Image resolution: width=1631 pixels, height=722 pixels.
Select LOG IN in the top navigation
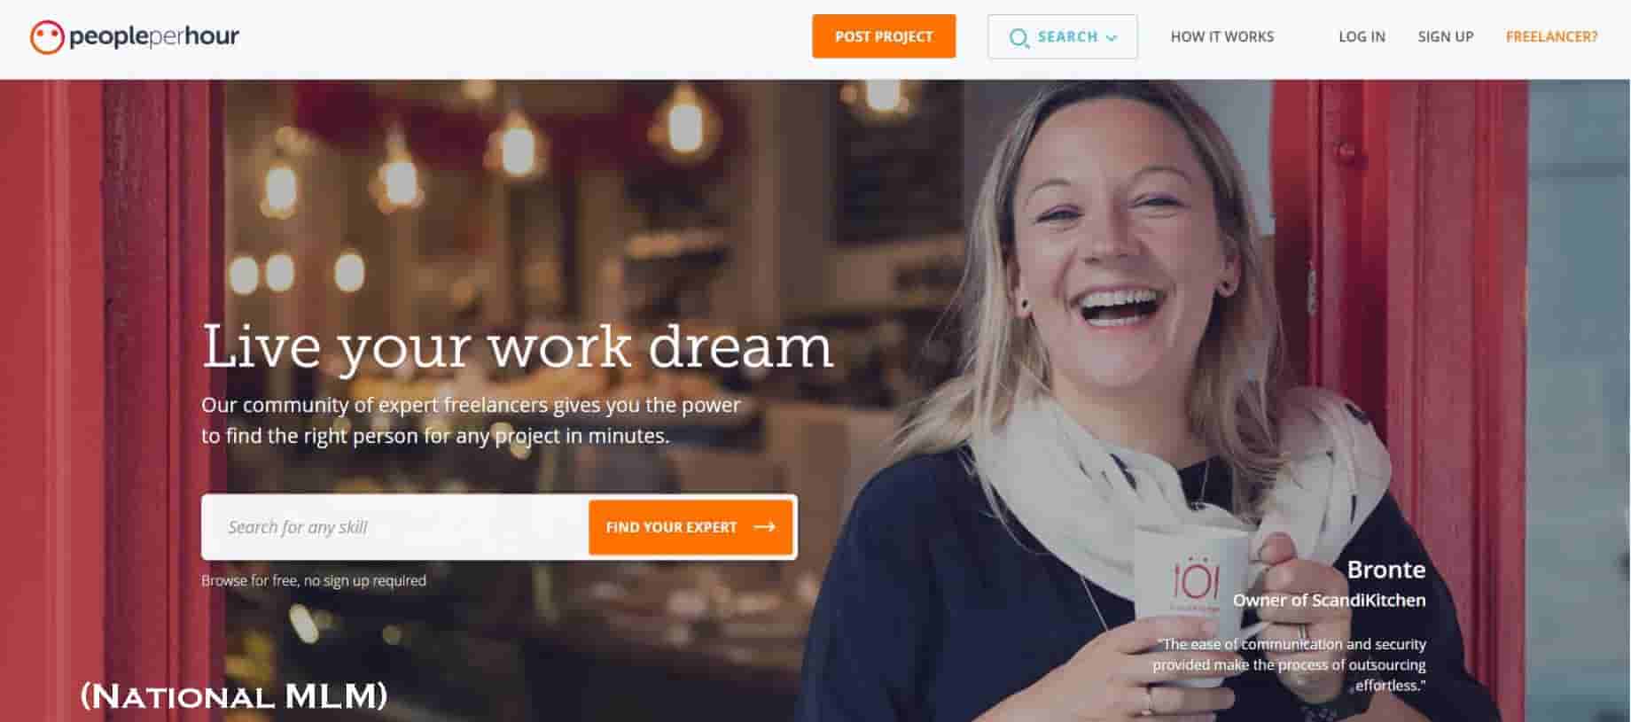click(x=1362, y=37)
